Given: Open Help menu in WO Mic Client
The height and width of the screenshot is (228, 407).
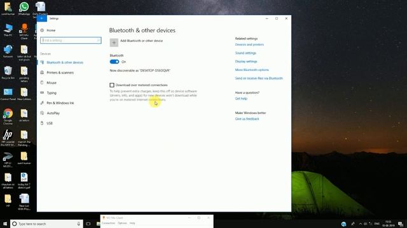Looking at the screenshot, I should tap(132, 223).
